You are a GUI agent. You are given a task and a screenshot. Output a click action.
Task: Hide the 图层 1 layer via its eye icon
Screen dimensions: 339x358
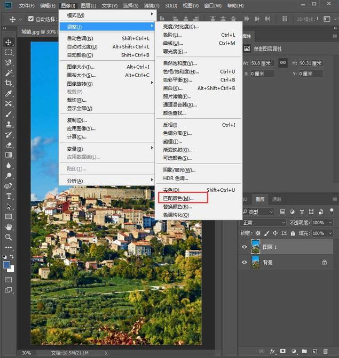(245, 247)
